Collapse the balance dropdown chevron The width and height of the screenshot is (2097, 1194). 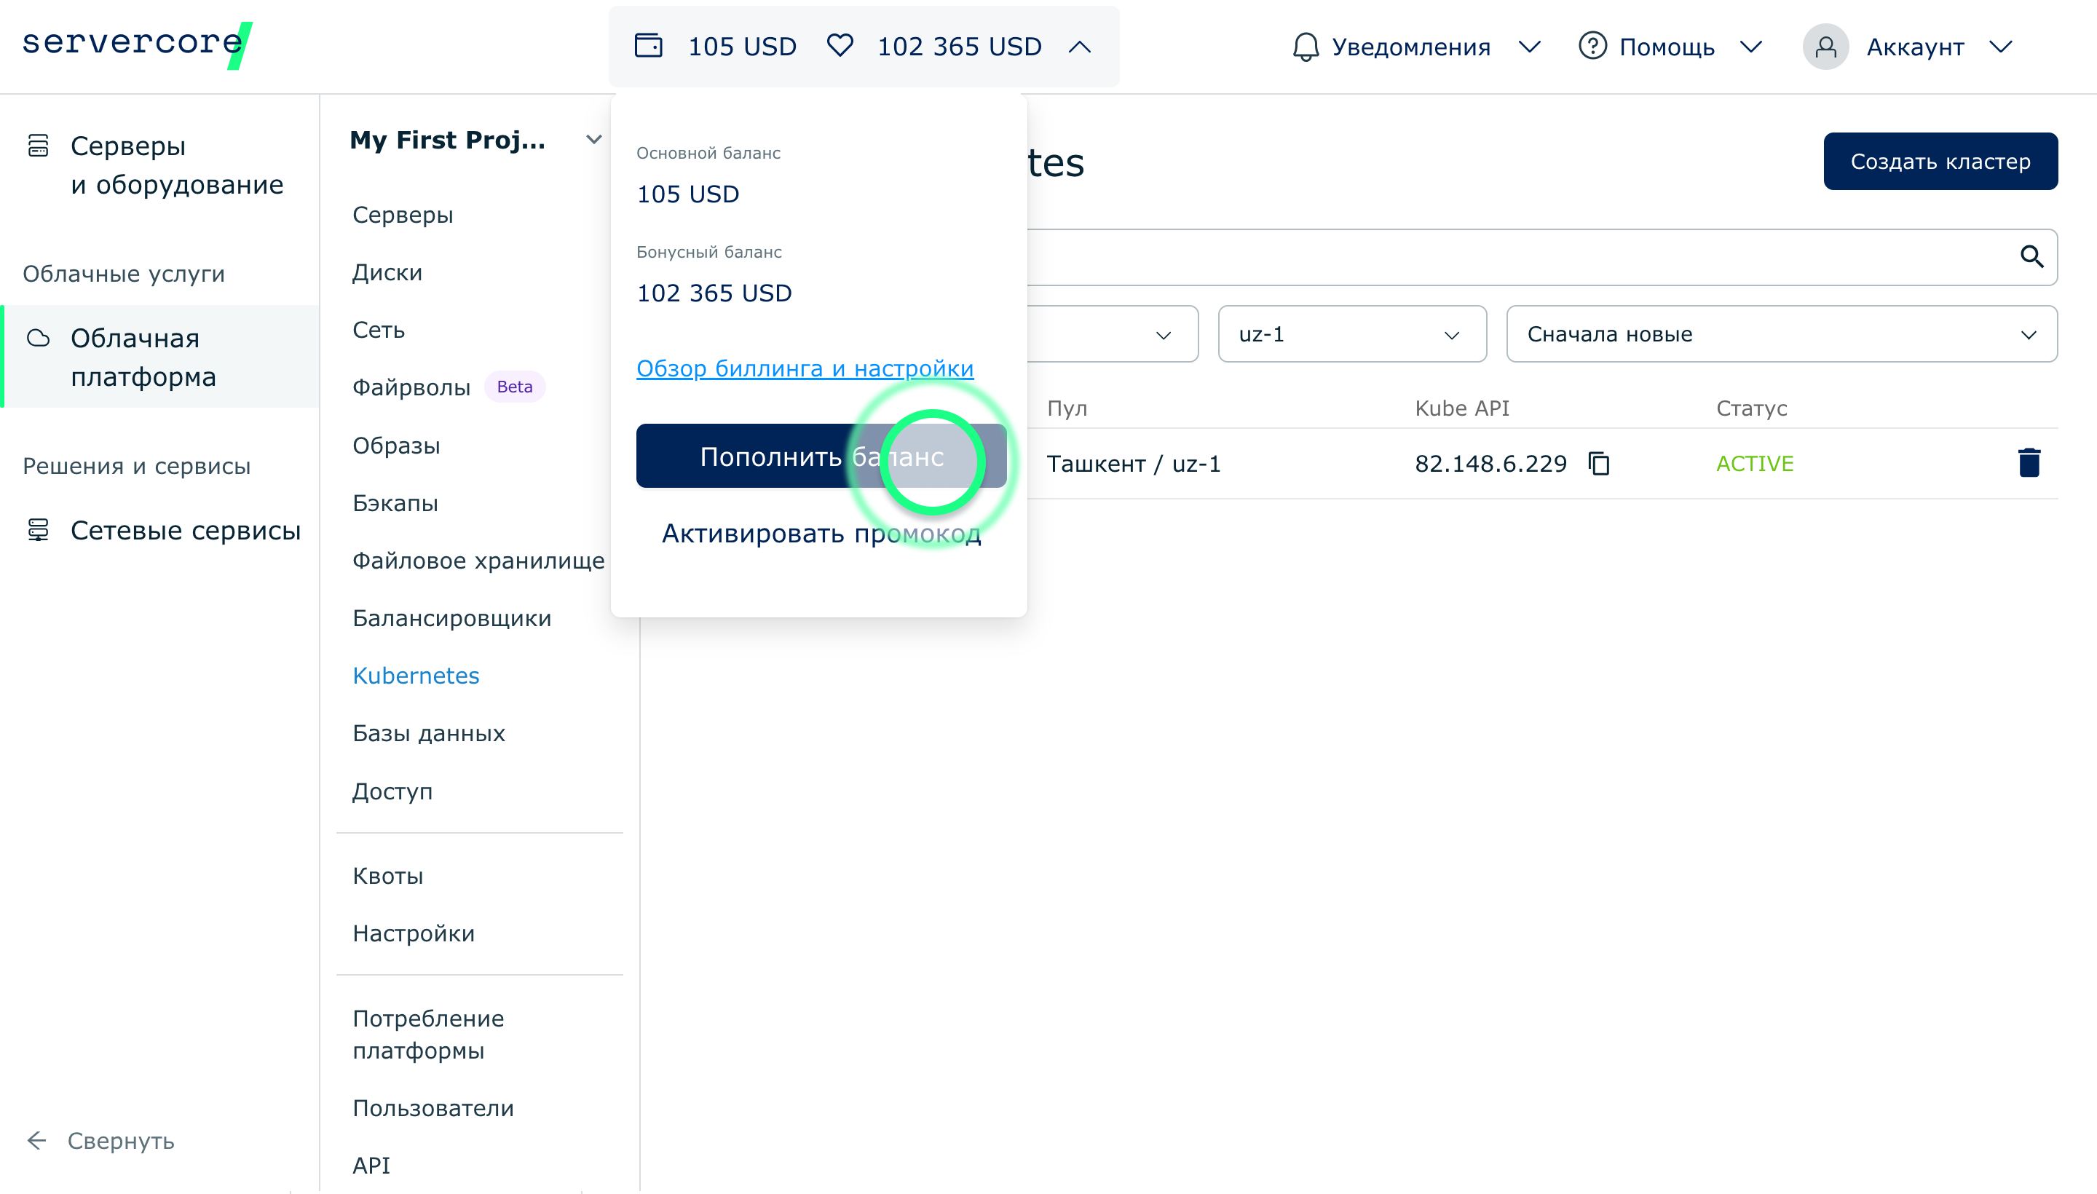point(1079,47)
